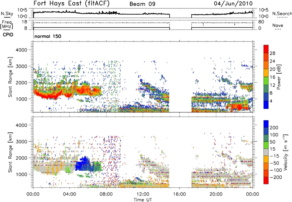Click the '-50' label on Velocity color bar
Viewport: 292px width, 202px height.
274,163
